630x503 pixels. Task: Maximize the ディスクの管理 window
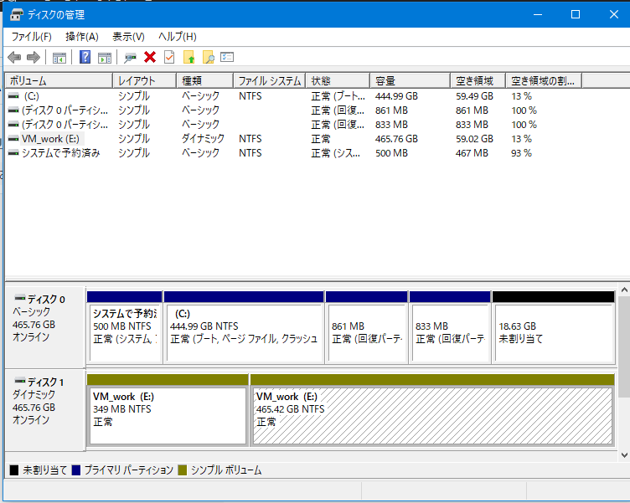pyautogui.click(x=576, y=15)
